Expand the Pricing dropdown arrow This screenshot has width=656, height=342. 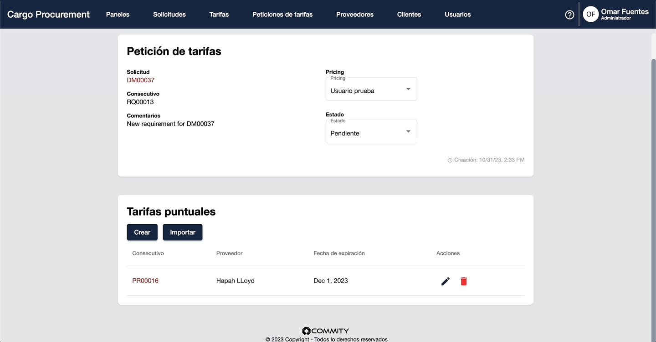point(408,89)
